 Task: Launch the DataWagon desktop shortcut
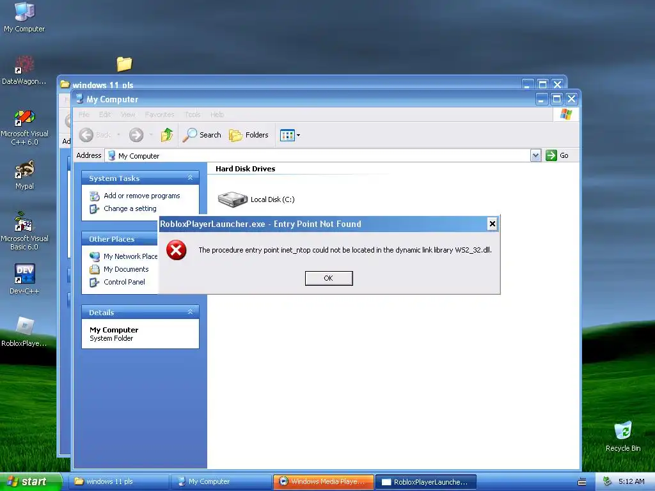[24, 70]
